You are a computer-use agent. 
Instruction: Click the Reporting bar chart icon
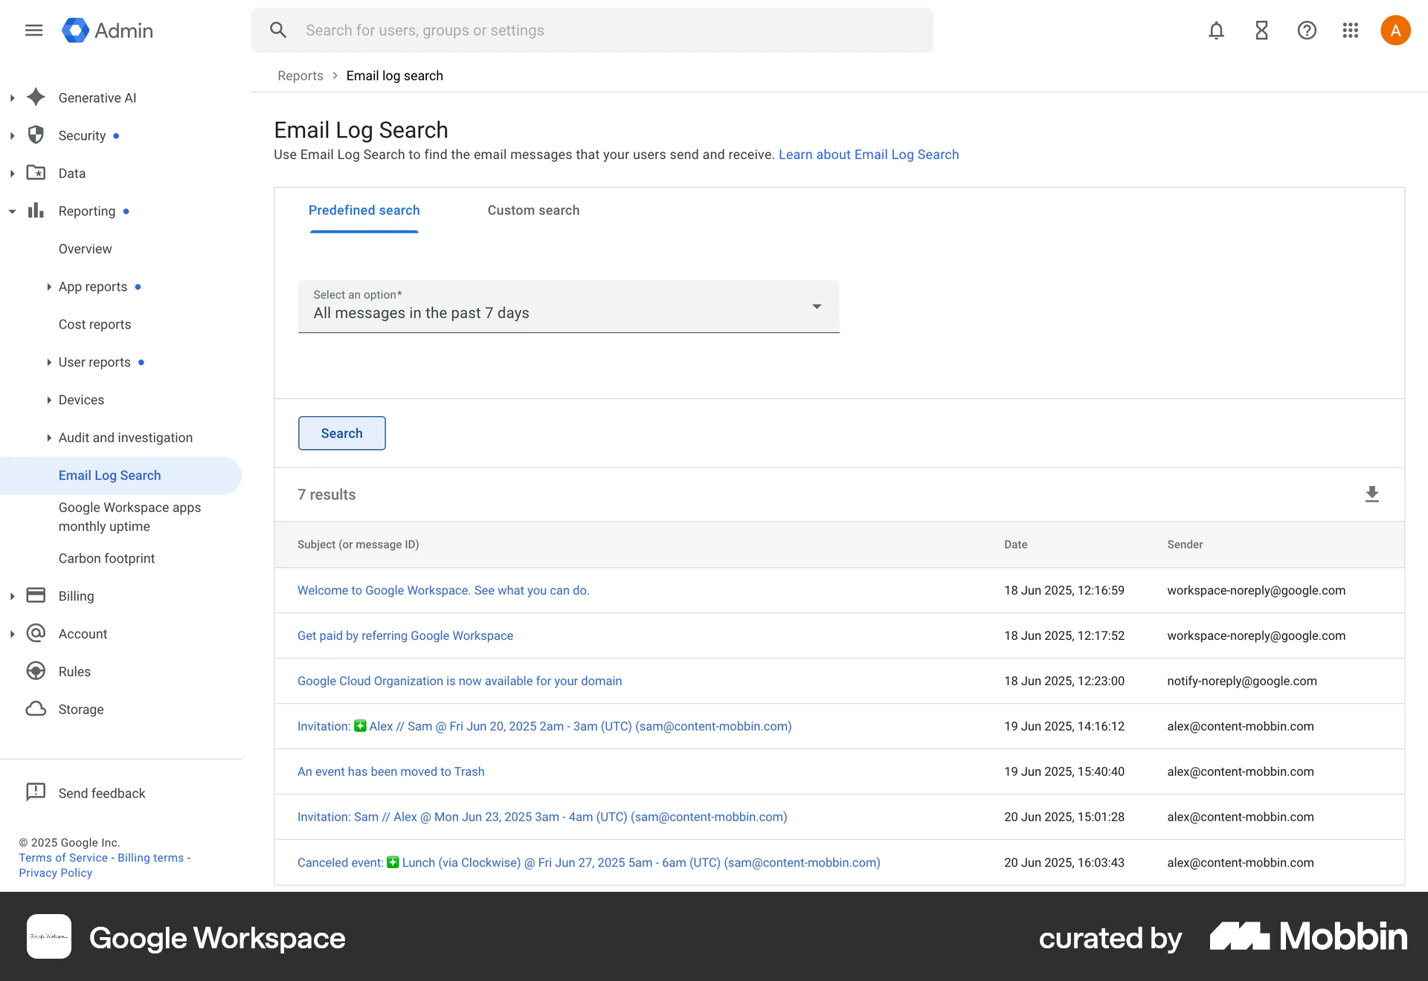[35, 210]
